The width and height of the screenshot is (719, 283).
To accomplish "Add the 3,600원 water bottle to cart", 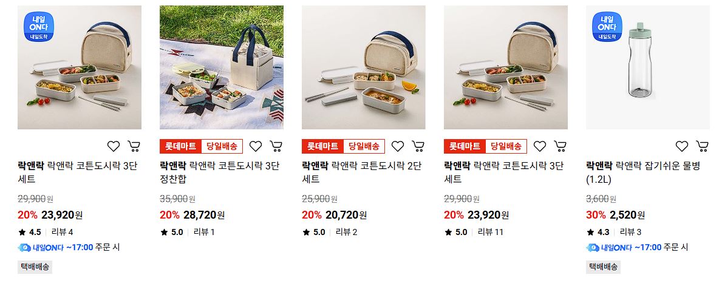I will pos(702,146).
